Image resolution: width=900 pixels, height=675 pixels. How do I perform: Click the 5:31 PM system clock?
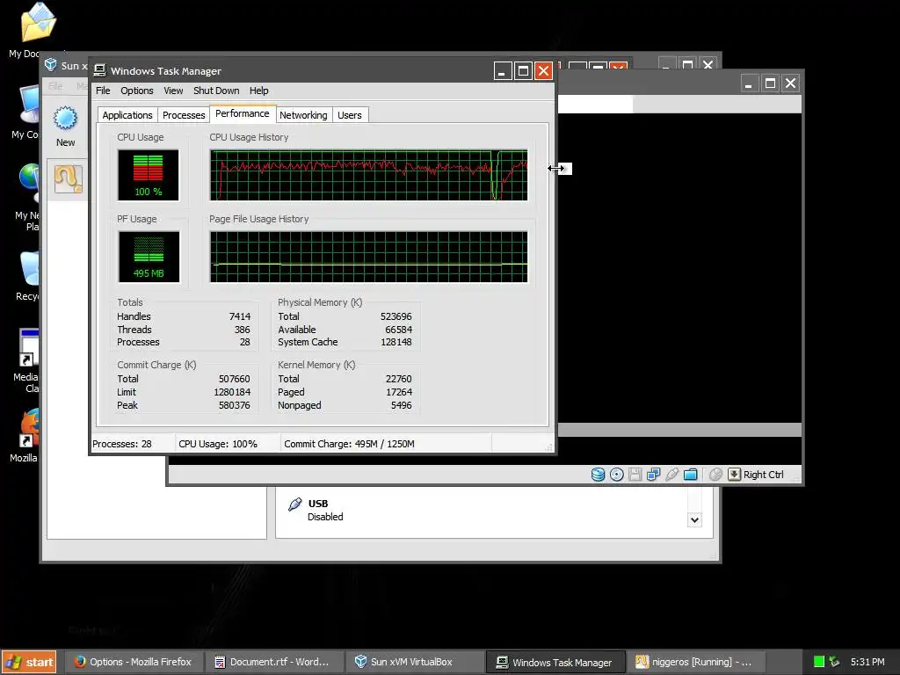(x=867, y=662)
